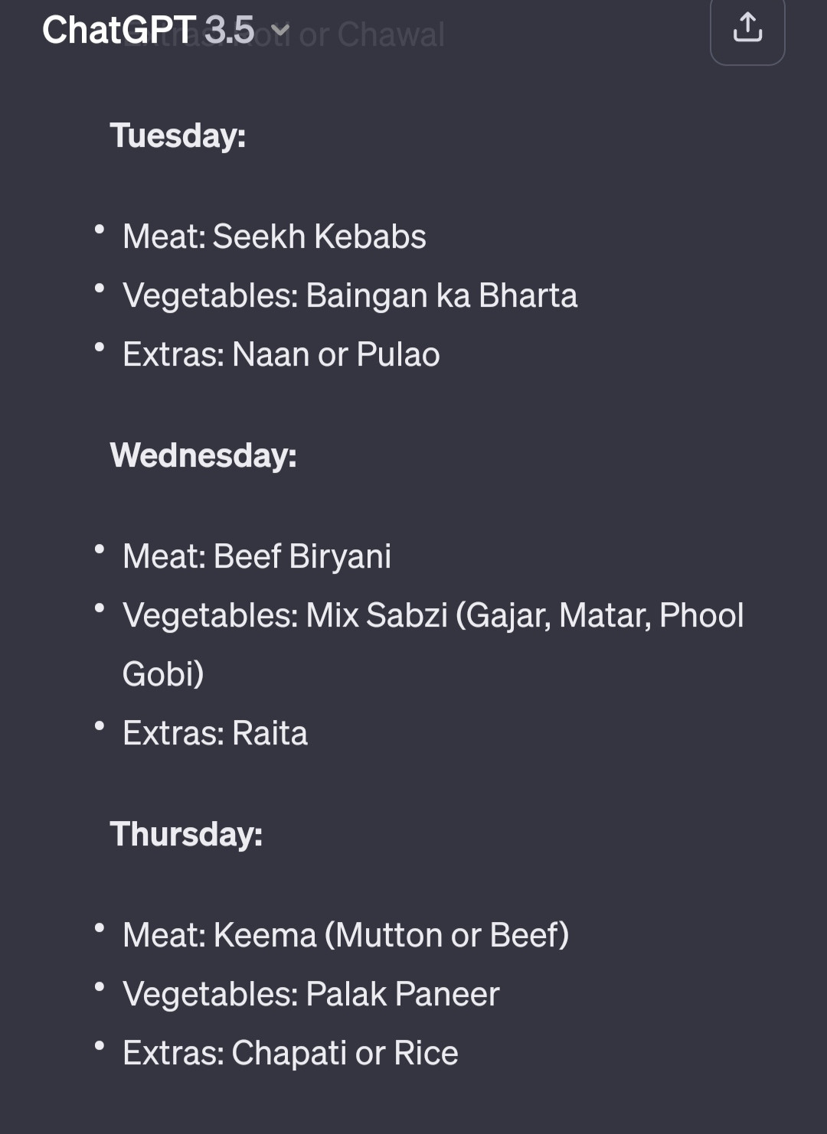Tap Meat: Keema (Mutton or Beef)
Screen dimensions: 827x1134
click(346, 935)
